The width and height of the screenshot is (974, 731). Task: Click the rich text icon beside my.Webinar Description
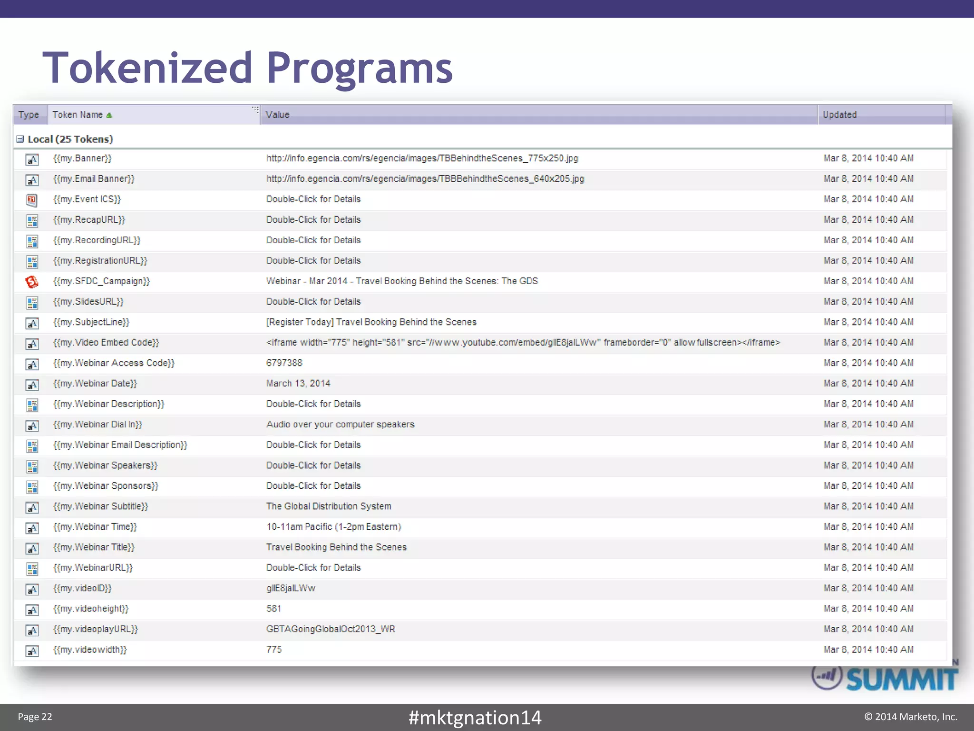click(x=32, y=405)
